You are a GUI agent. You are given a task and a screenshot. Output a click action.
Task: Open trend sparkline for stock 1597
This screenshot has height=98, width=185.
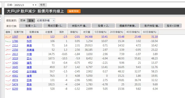pyautogui.click(x=8, y=37)
